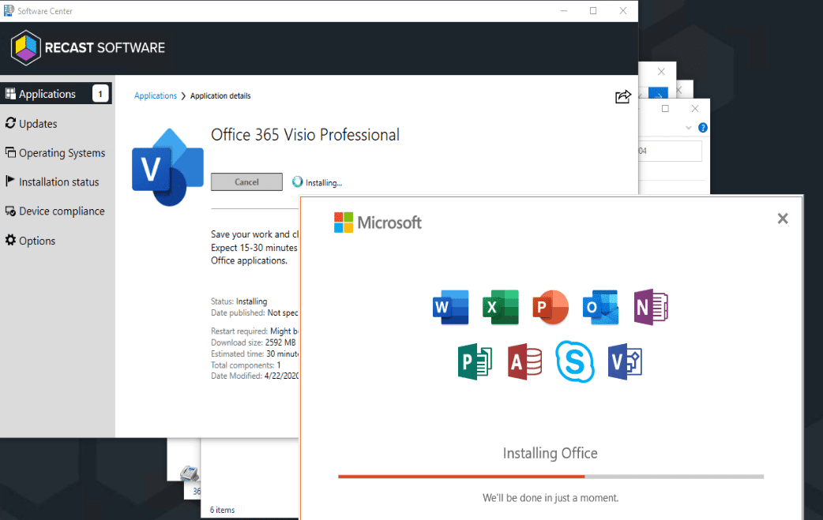Click the blue help question mark icon
The width and height of the screenshot is (823, 520).
click(x=702, y=128)
